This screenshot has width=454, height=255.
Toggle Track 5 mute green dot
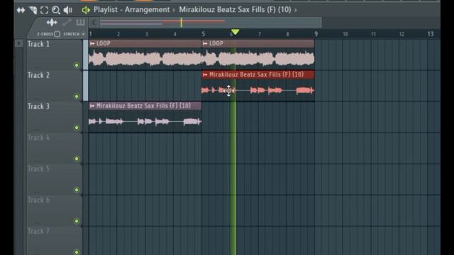click(x=77, y=190)
